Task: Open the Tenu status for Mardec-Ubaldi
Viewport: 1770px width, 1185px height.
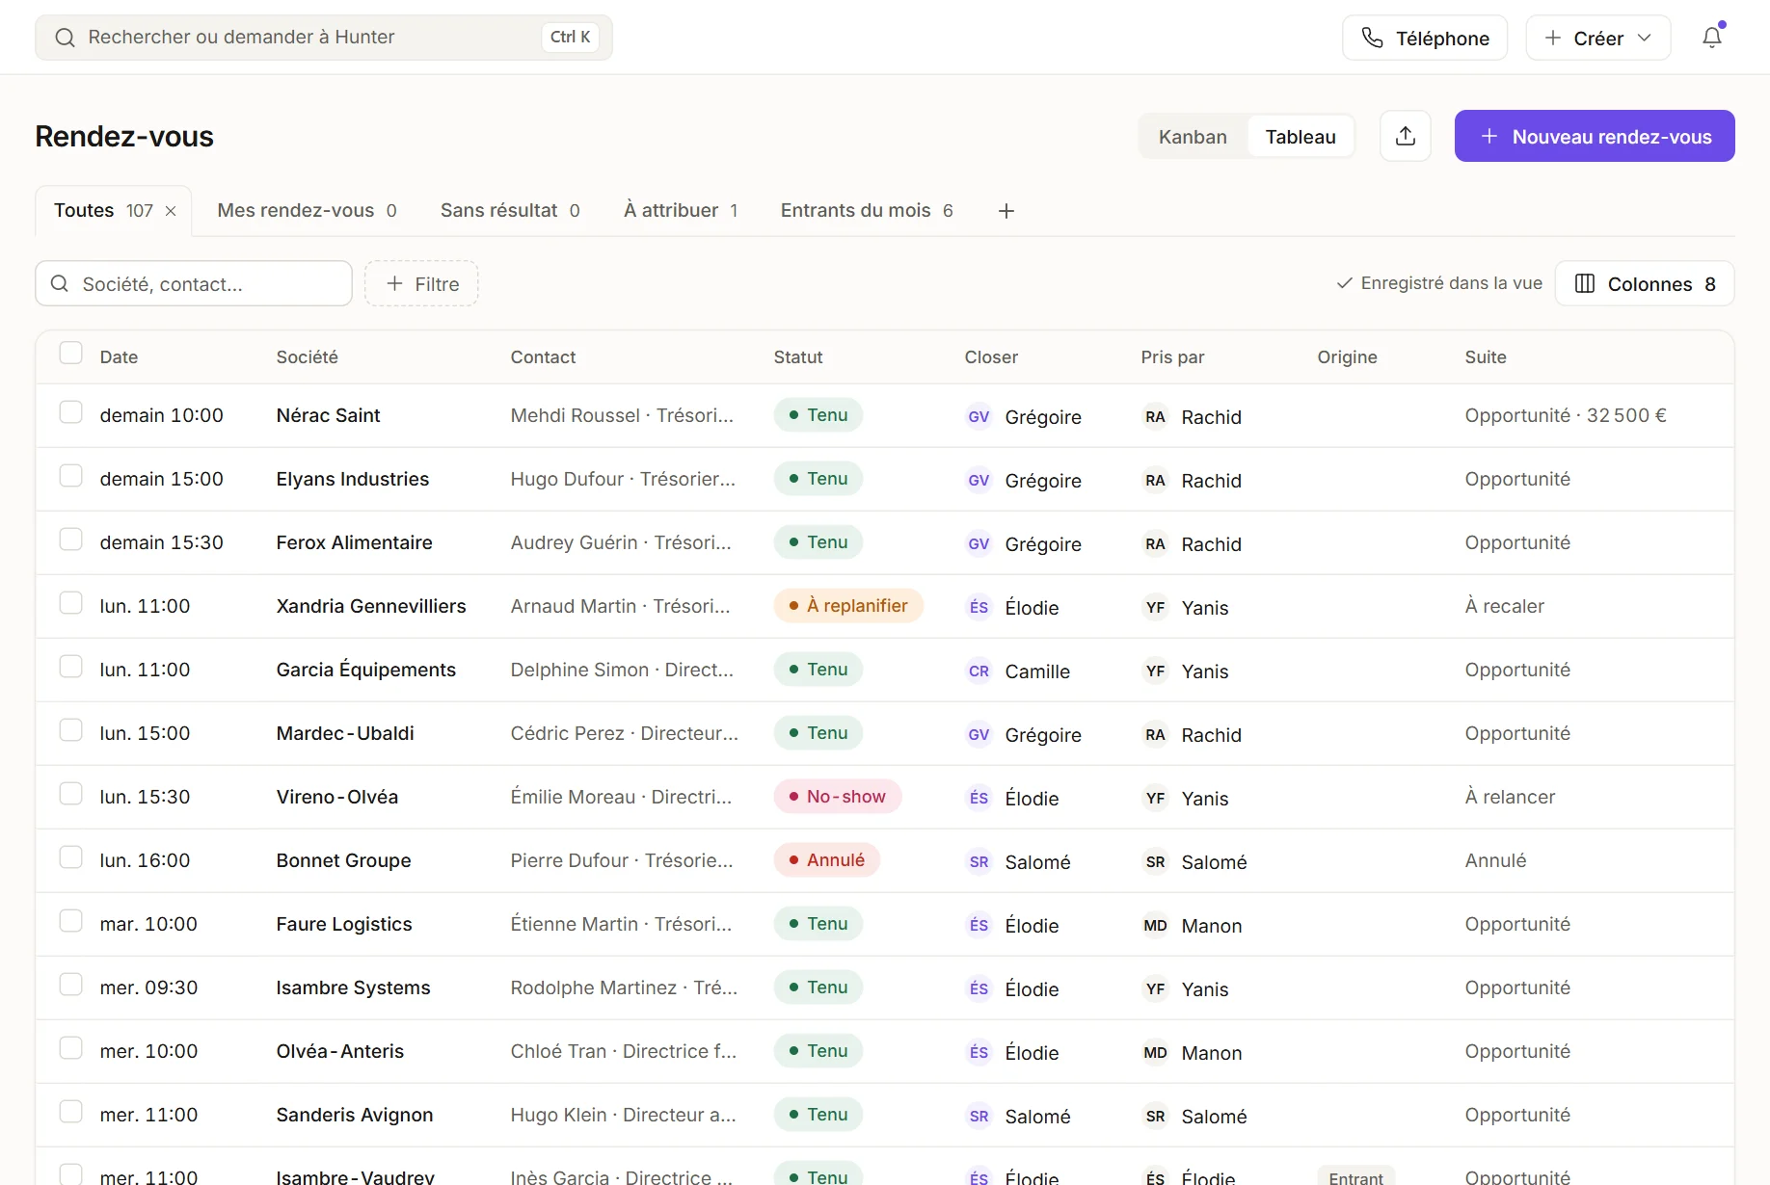Action: [818, 732]
